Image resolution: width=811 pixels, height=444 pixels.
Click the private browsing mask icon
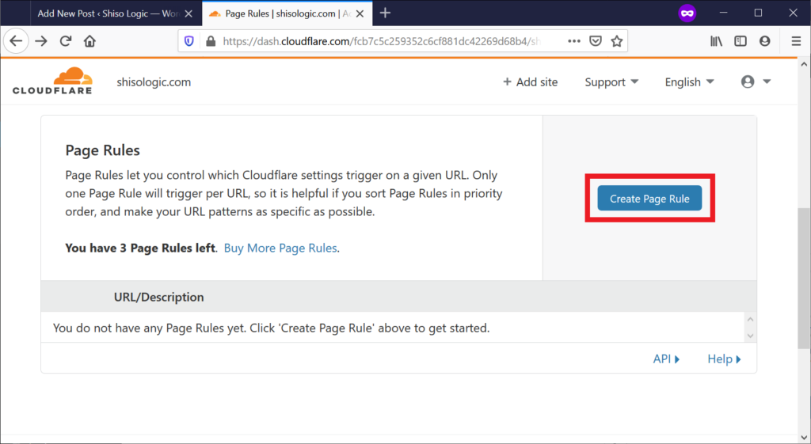click(x=687, y=13)
